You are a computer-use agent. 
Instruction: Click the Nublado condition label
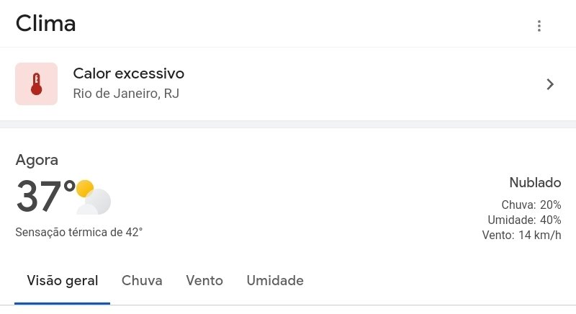tap(535, 182)
